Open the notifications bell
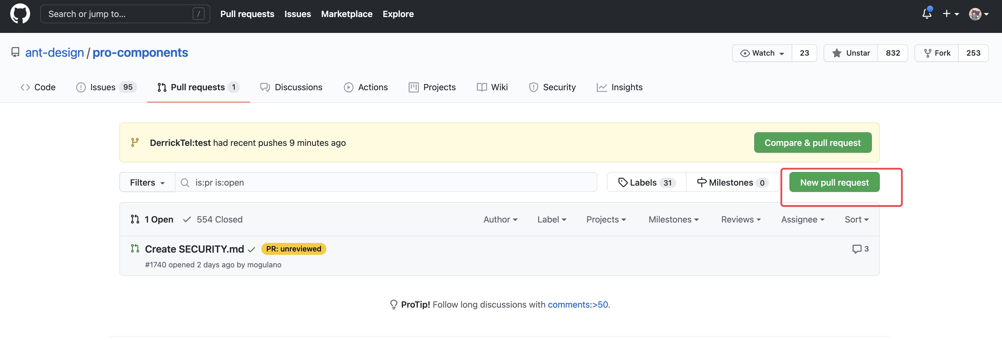The image size is (1002, 340). 926,14
